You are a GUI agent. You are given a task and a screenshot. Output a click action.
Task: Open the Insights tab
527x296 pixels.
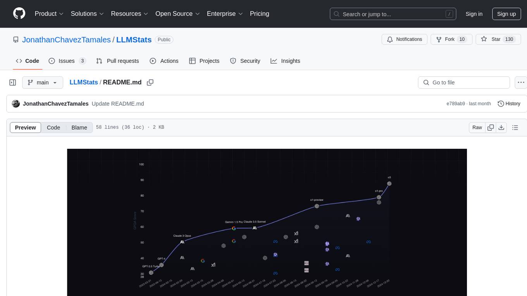285,61
